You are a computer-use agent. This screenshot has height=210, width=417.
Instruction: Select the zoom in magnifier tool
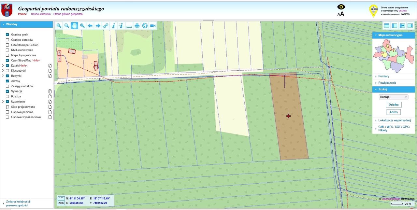59,26
